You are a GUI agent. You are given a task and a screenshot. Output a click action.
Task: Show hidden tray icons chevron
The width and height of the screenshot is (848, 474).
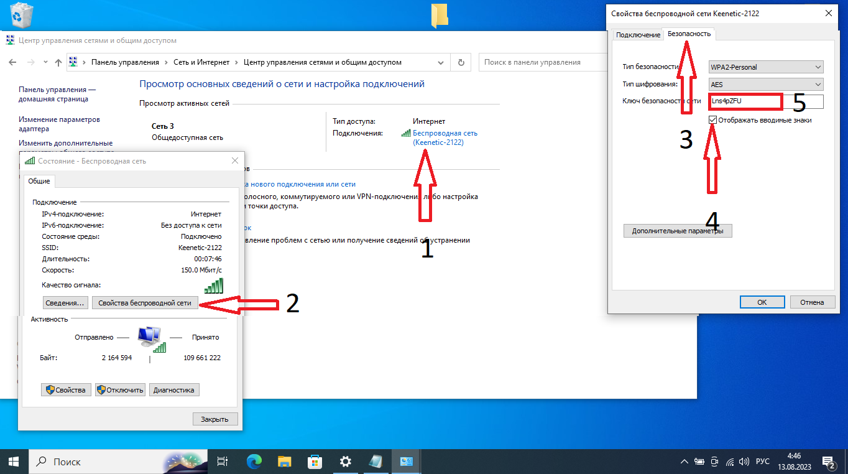pos(684,462)
